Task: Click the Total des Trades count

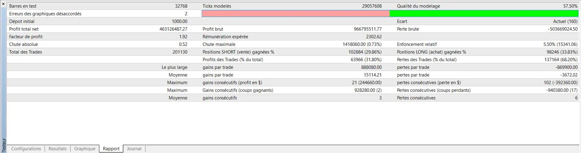Action: tap(180, 52)
